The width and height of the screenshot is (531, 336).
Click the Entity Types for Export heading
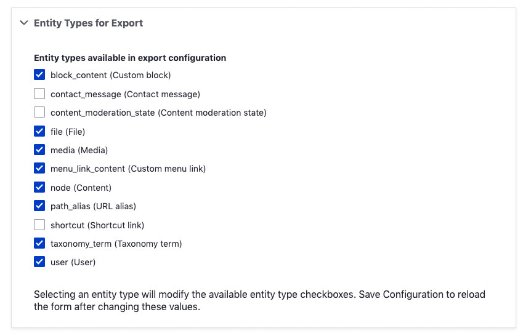coord(88,23)
